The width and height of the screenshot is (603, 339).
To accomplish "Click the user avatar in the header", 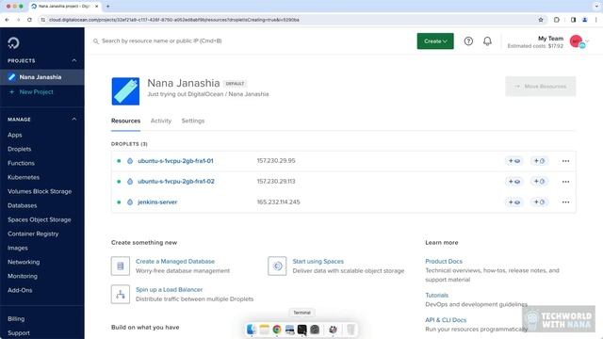I will pos(576,41).
